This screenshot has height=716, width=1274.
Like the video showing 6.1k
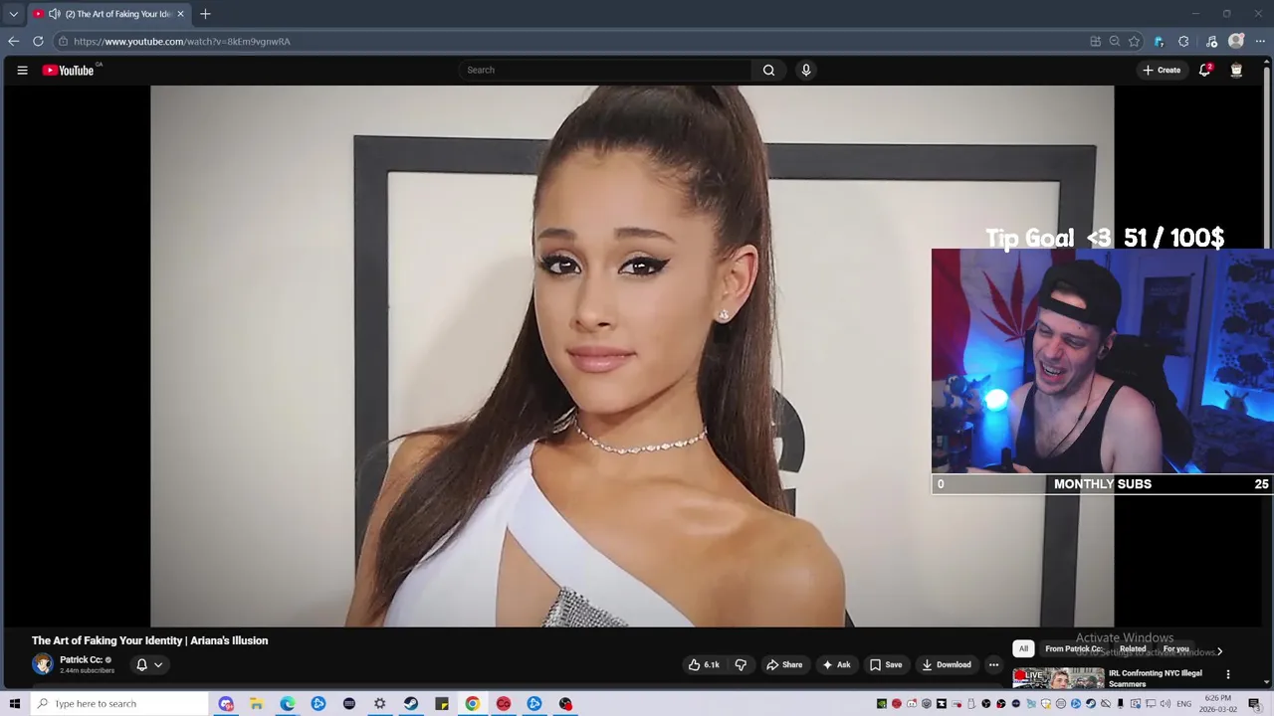(704, 665)
